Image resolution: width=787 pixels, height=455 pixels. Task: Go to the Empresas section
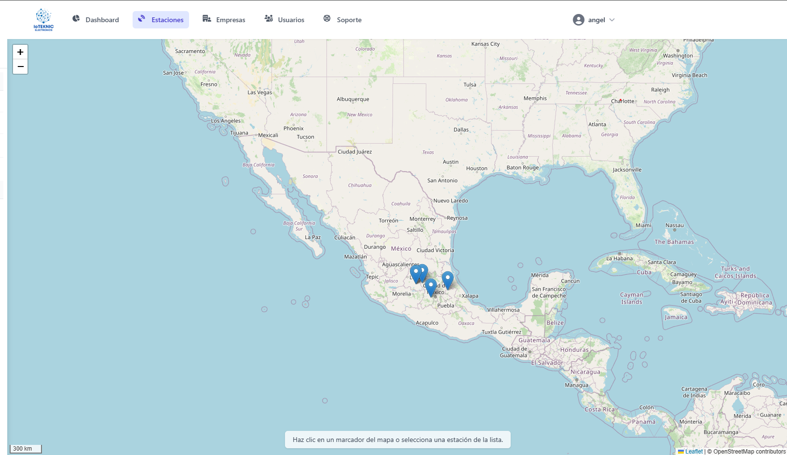(224, 20)
